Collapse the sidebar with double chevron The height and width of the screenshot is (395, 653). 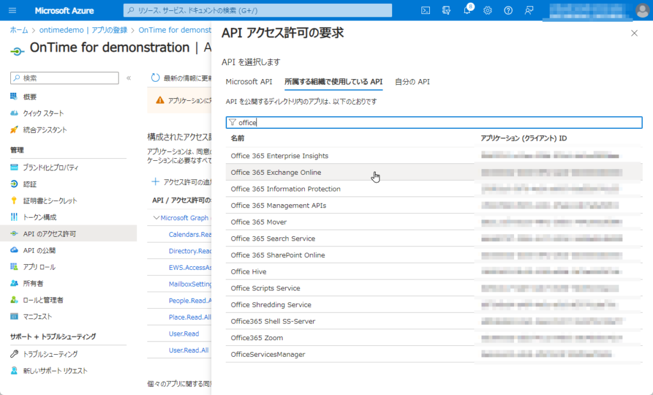point(129,78)
